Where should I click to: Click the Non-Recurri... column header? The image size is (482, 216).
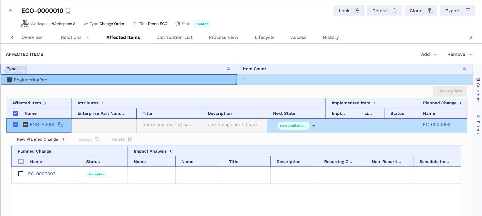click(387, 162)
